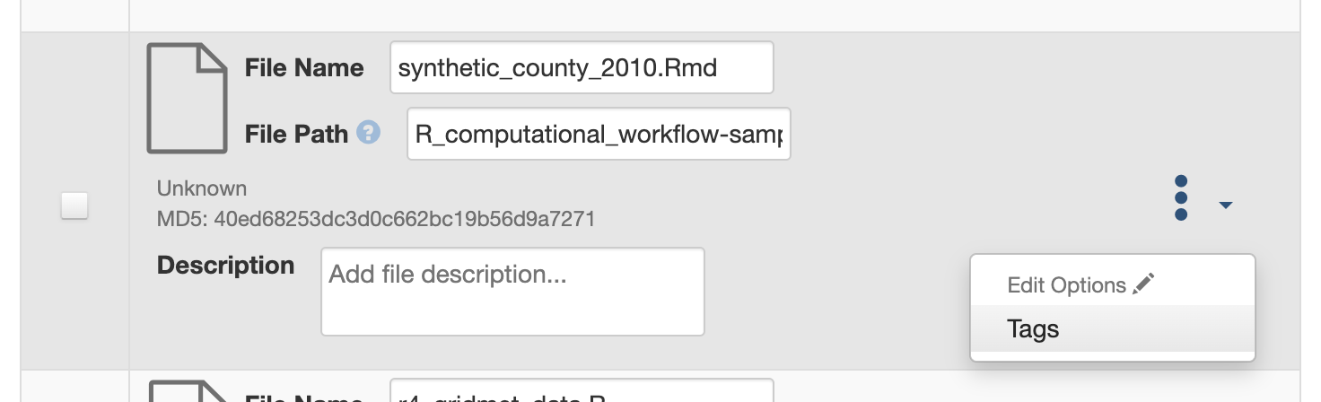The width and height of the screenshot is (1321, 402).
Task: Choose Tags from the Edit Options menu
Action: coord(1033,329)
